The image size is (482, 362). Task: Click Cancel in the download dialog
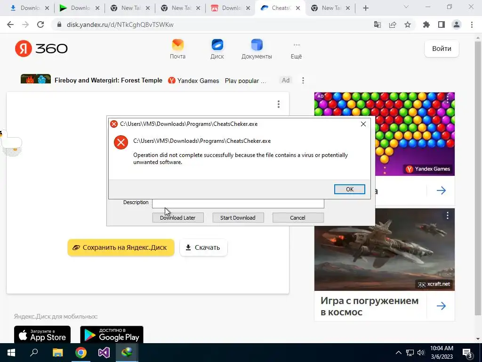(x=297, y=218)
